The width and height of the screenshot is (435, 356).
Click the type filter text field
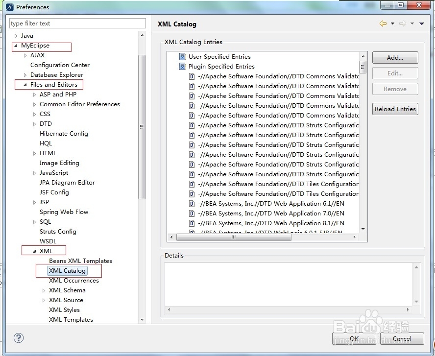point(77,23)
